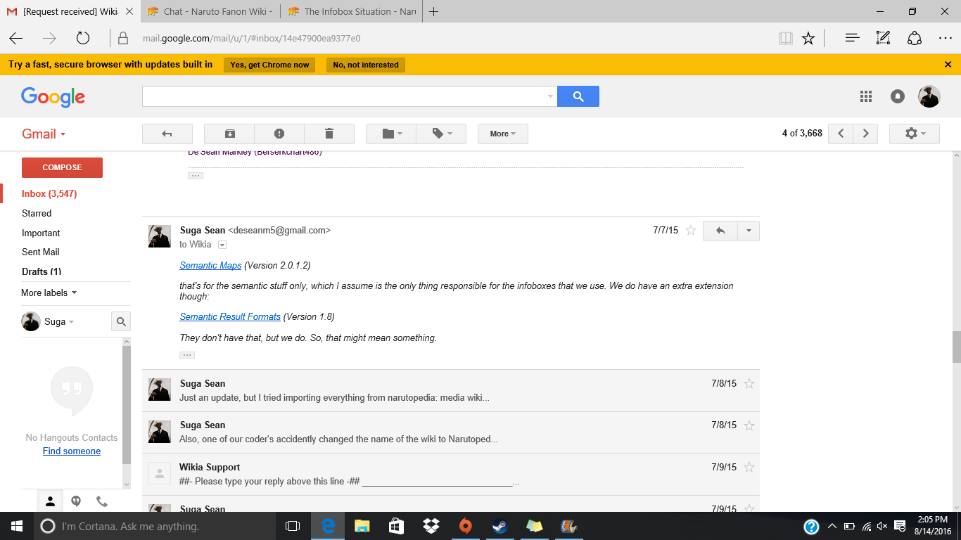The image size is (961, 540).
Task: Star the Wikia Support 7/9/15 message
Action: click(x=749, y=467)
